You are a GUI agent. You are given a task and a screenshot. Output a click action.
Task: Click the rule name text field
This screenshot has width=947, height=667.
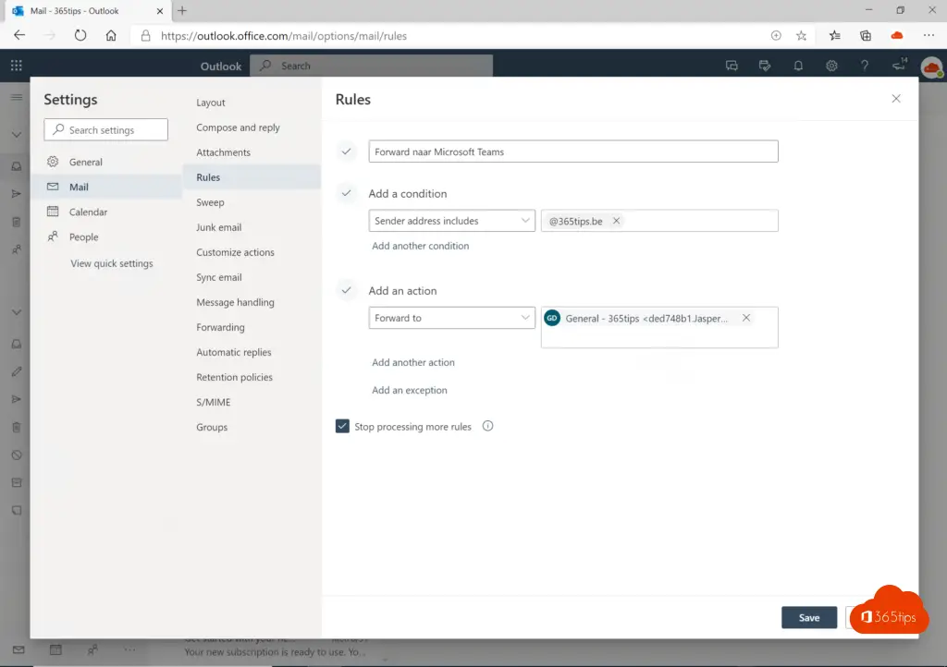click(x=572, y=152)
